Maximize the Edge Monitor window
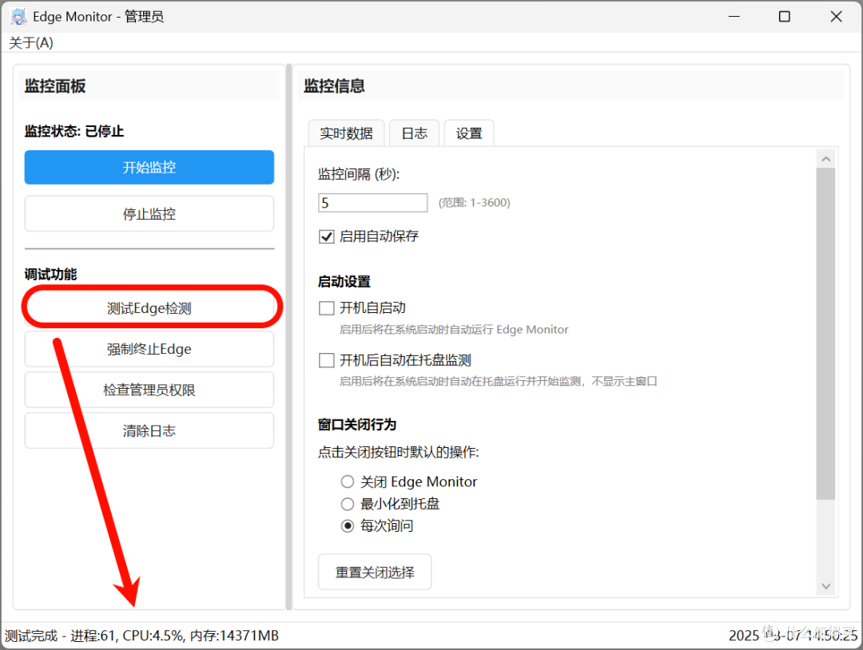Viewport: 863px width, 650px height. (785, 17)
